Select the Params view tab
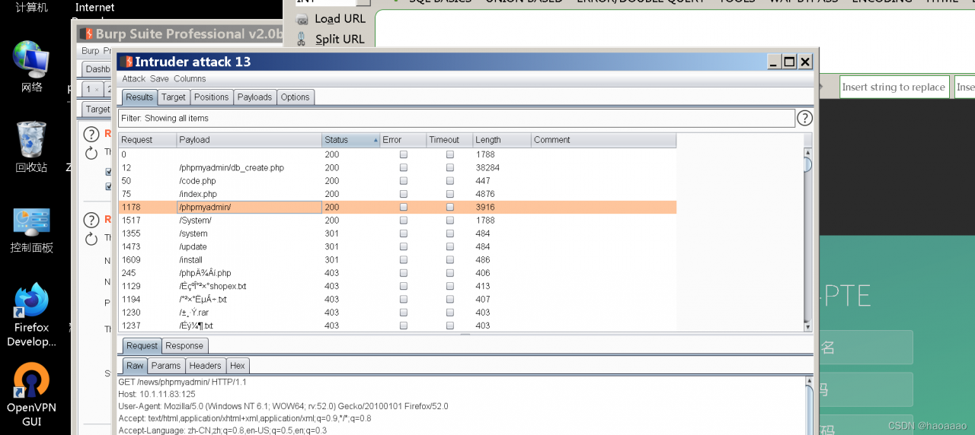Screen dimensions: 975x435 pyautogui.click(x=166, y=366)
